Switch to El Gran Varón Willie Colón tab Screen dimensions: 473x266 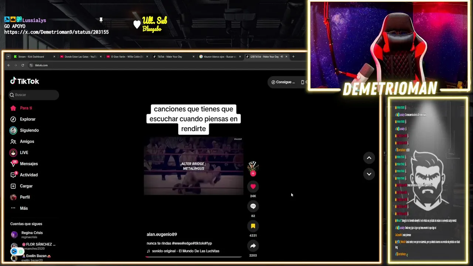coord(127,57)
